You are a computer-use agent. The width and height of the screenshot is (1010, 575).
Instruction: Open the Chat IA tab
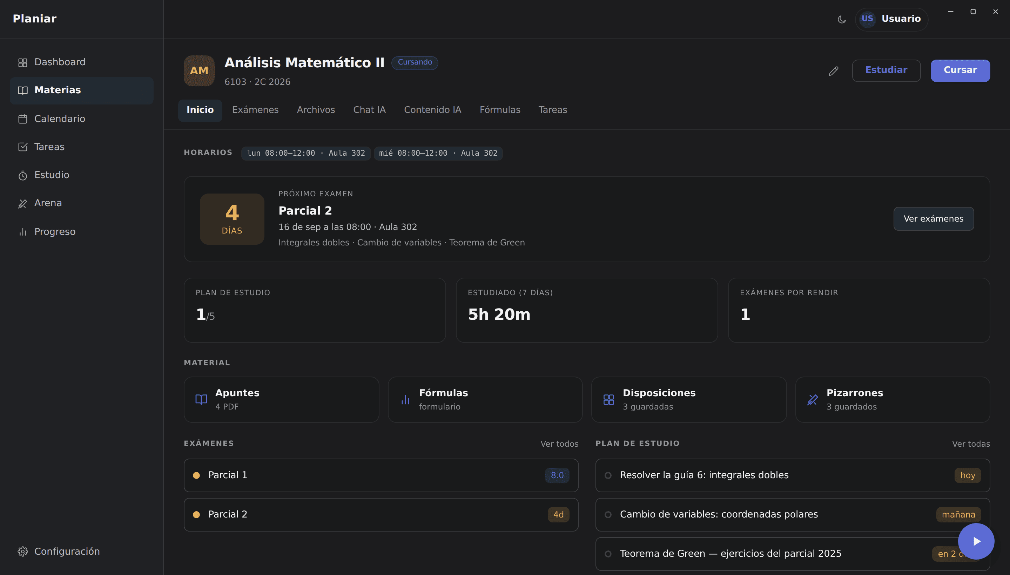pyautogui.click(x=369, y=110)
